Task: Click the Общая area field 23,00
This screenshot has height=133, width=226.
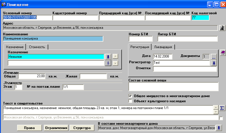Action: point(32,76)
